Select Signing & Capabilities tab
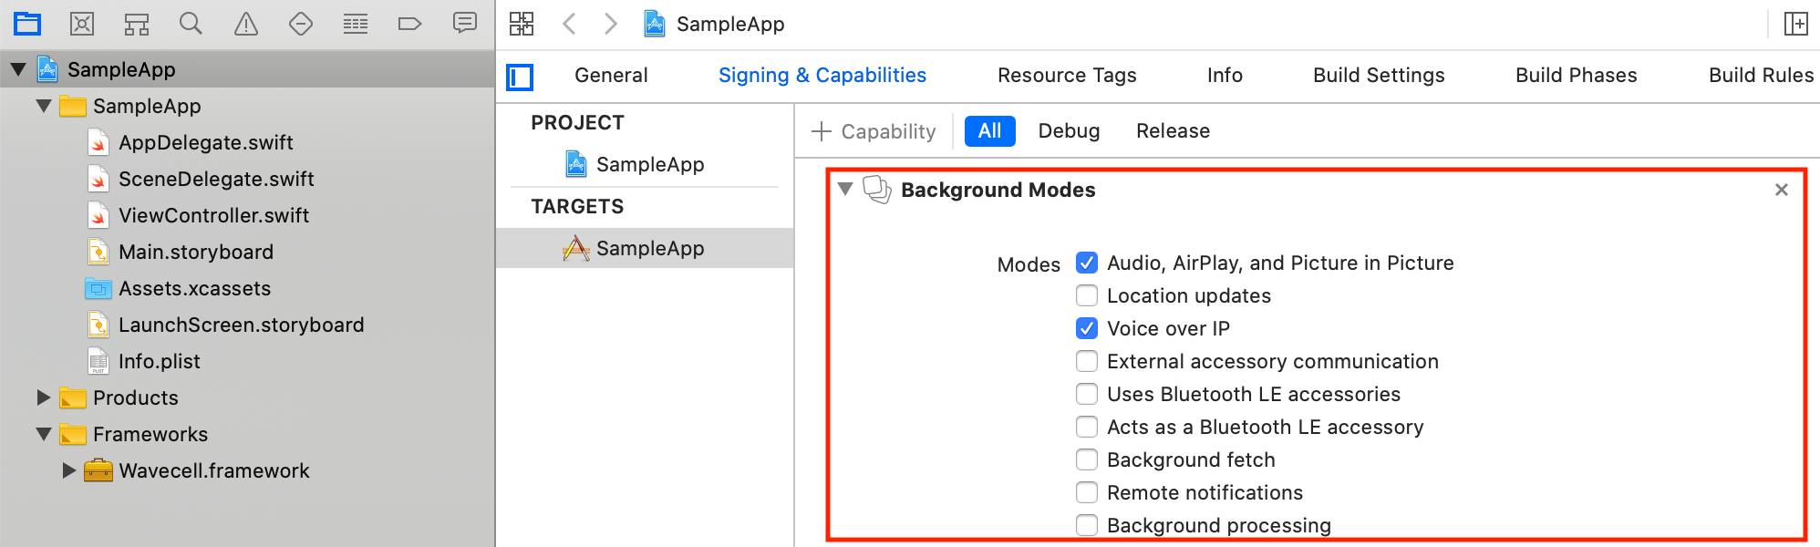The height and width of the screenshot is (547, 1820). pos(822,76)
